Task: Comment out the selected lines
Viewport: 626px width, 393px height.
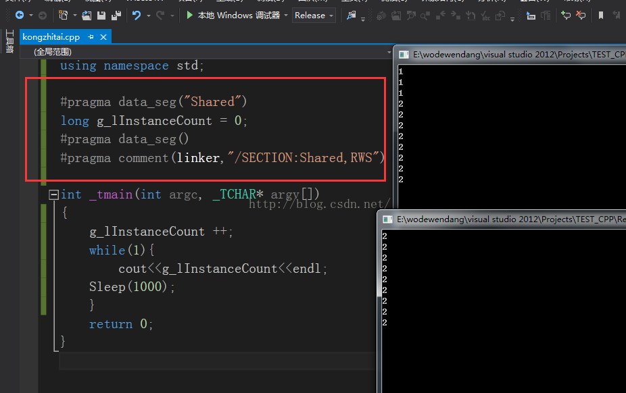Action: pos(566,16)
